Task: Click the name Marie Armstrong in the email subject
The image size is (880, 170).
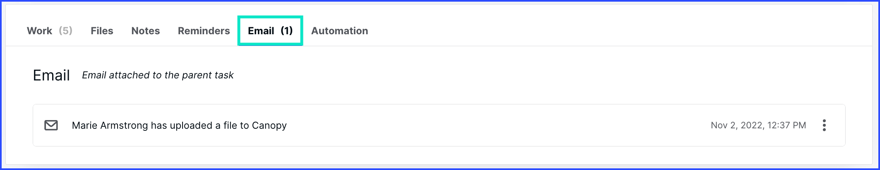Action: coord(110,125)
